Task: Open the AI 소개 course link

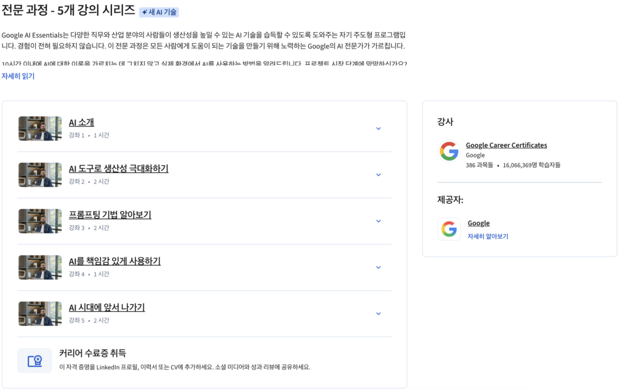Action: (x=82, y=122)
